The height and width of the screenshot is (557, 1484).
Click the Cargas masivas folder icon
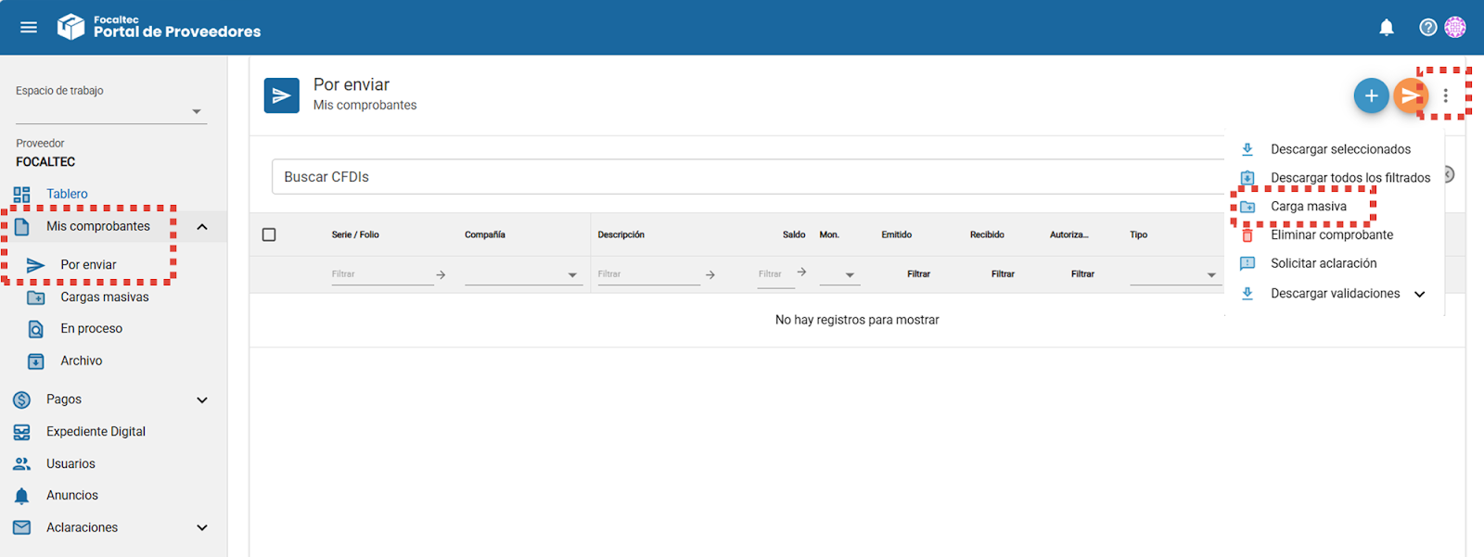point(36,297)
